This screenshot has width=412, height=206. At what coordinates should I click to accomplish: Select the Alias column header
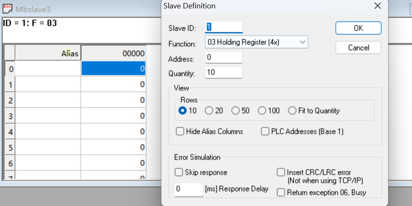[48, 53]
